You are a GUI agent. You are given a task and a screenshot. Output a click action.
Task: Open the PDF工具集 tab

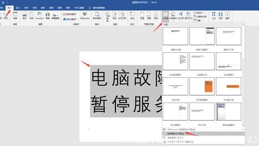click(79, 8)
